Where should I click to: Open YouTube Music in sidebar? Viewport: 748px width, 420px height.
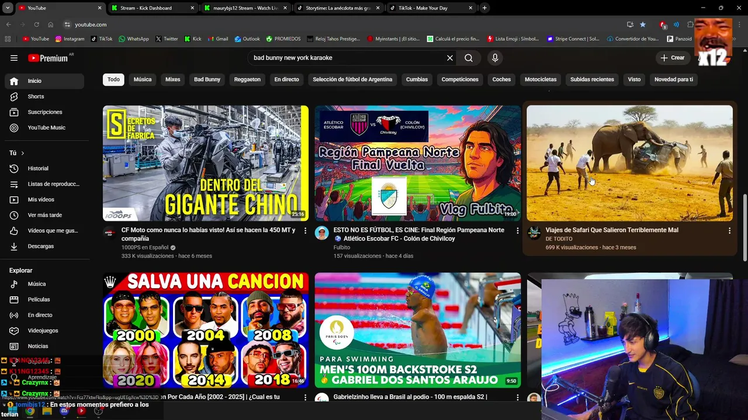[44, 128]
